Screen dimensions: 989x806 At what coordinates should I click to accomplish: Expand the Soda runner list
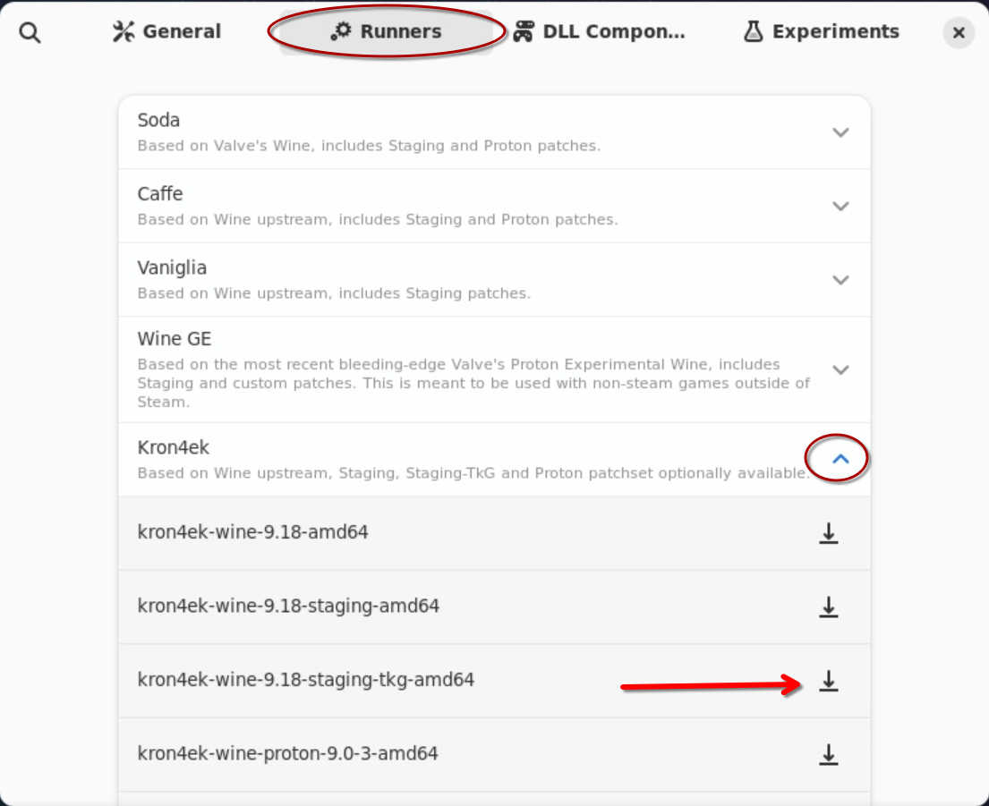coord(840,132)
